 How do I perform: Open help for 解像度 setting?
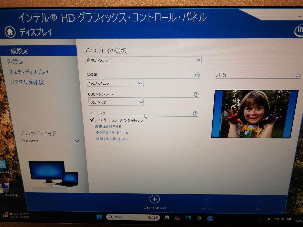point(197,75)
